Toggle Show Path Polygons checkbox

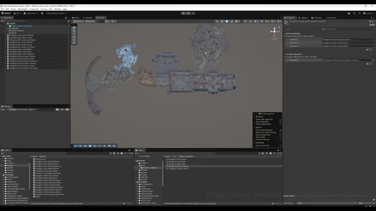pyautogui.click(x=280, y=130)
